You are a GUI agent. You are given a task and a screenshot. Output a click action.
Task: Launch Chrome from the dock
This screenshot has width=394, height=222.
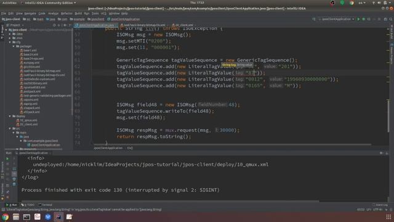pyautogui.click(x=6, y=216)
